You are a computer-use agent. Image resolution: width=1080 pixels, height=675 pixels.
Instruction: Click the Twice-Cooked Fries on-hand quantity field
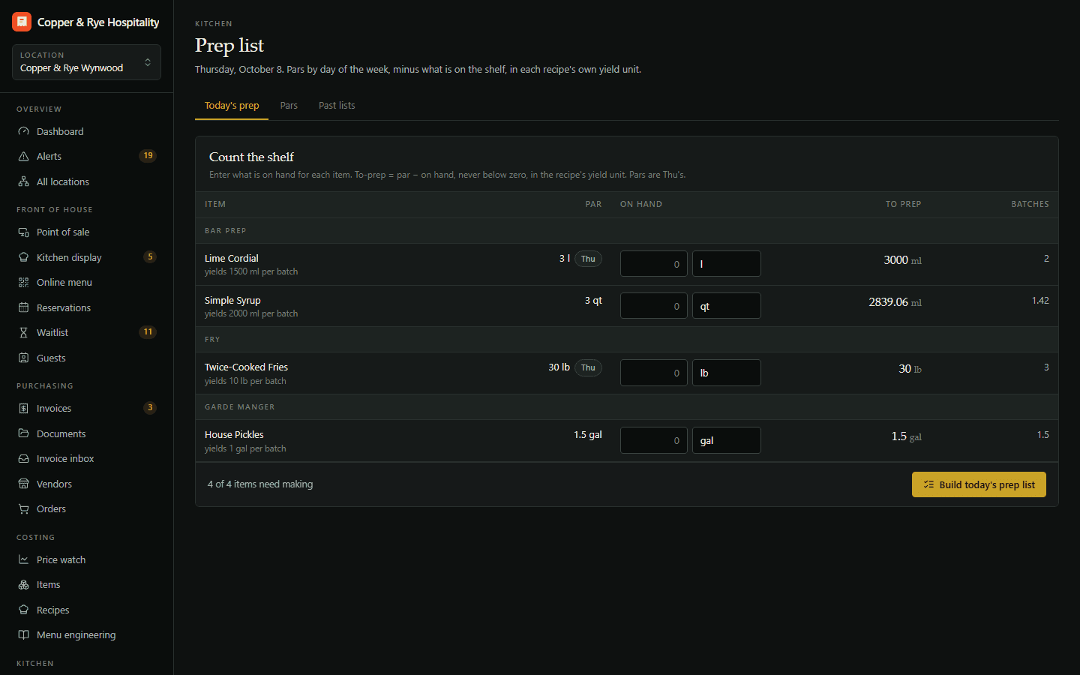tap(654, 373)
